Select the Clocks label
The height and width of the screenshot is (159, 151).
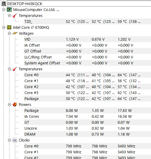point(24,140)
